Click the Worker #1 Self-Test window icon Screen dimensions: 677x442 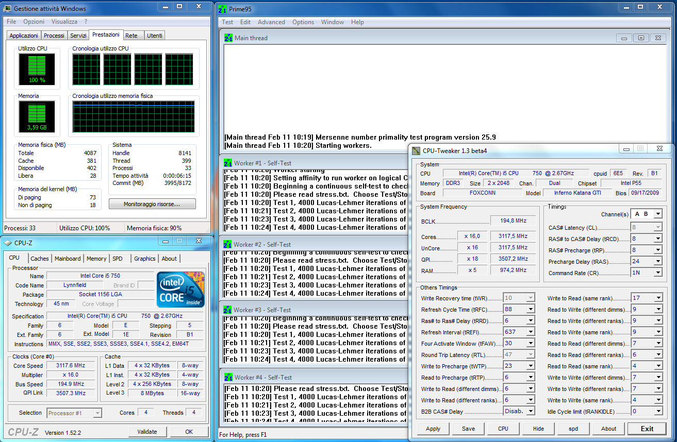tap(228, 163)
